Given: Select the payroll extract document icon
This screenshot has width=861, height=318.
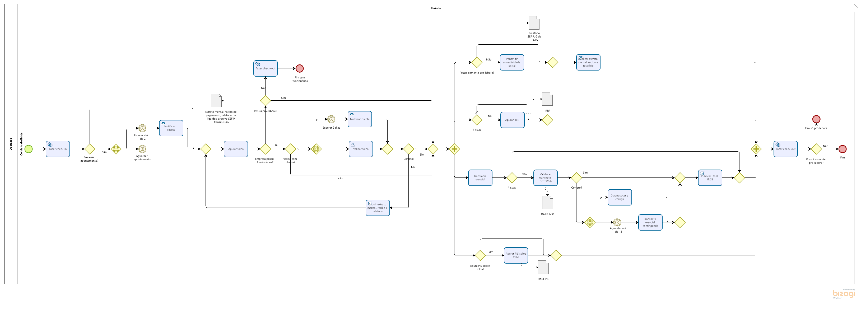Looking at the screenshot, I should [216, 101].
